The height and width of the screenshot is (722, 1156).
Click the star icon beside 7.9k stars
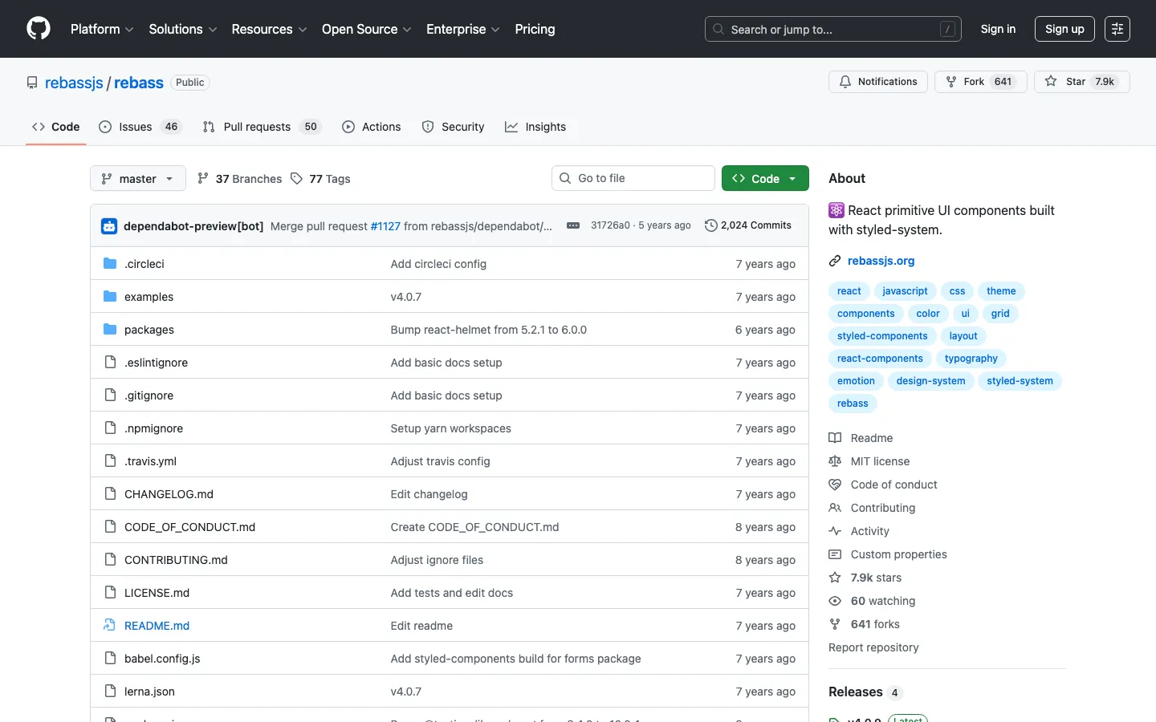point(835,578)
